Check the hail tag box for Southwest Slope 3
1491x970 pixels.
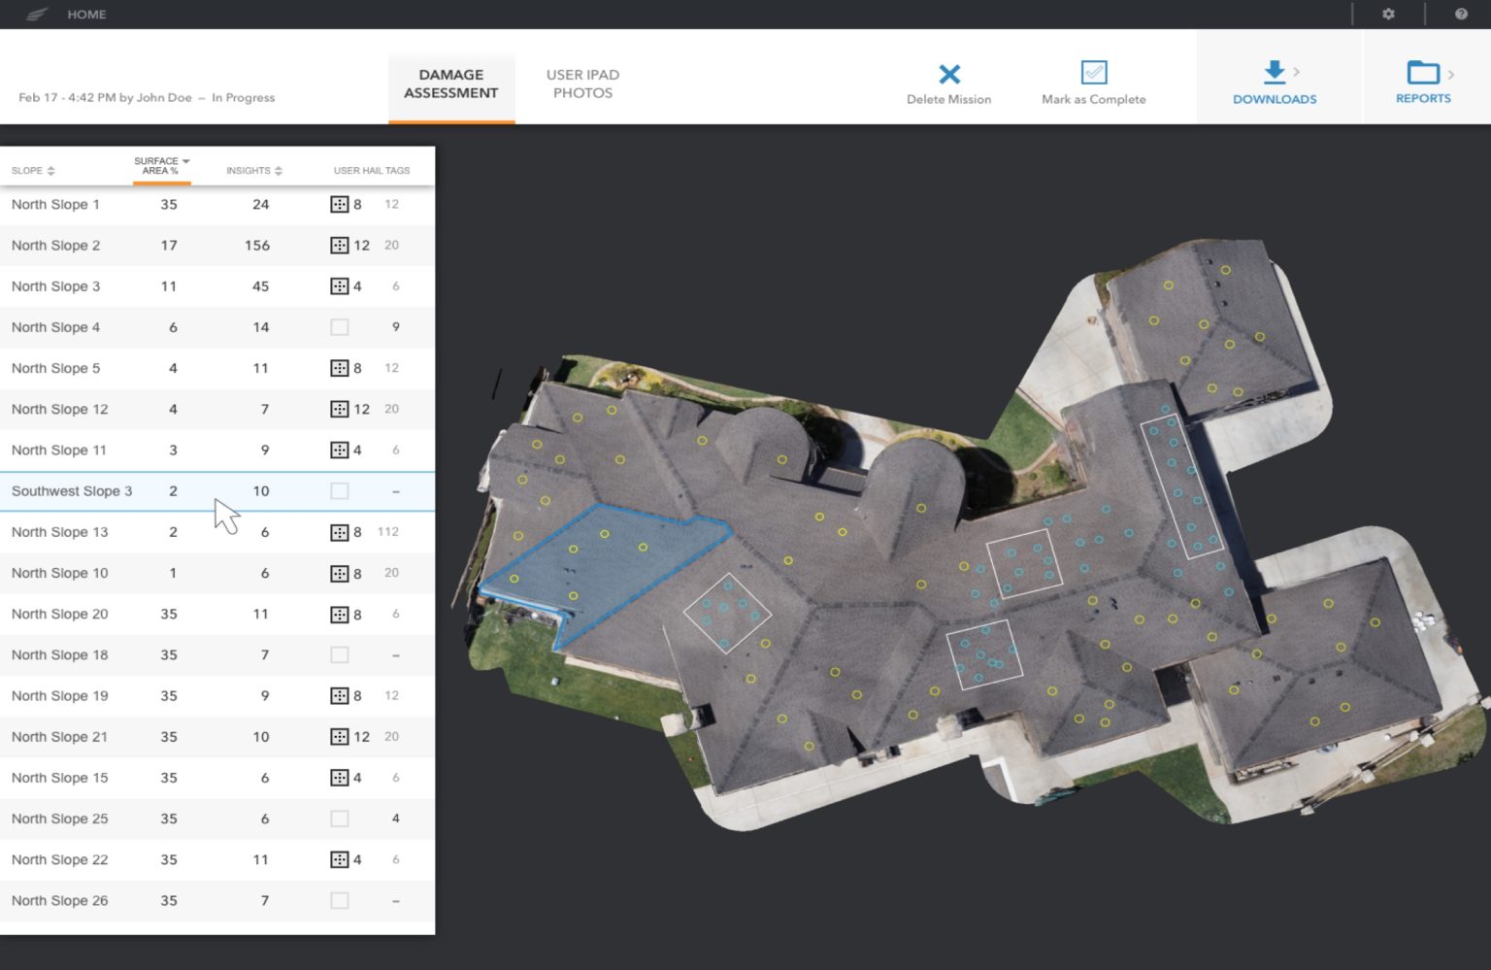coord(340,490)
